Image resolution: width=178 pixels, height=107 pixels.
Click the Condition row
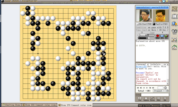click(152, 27)
